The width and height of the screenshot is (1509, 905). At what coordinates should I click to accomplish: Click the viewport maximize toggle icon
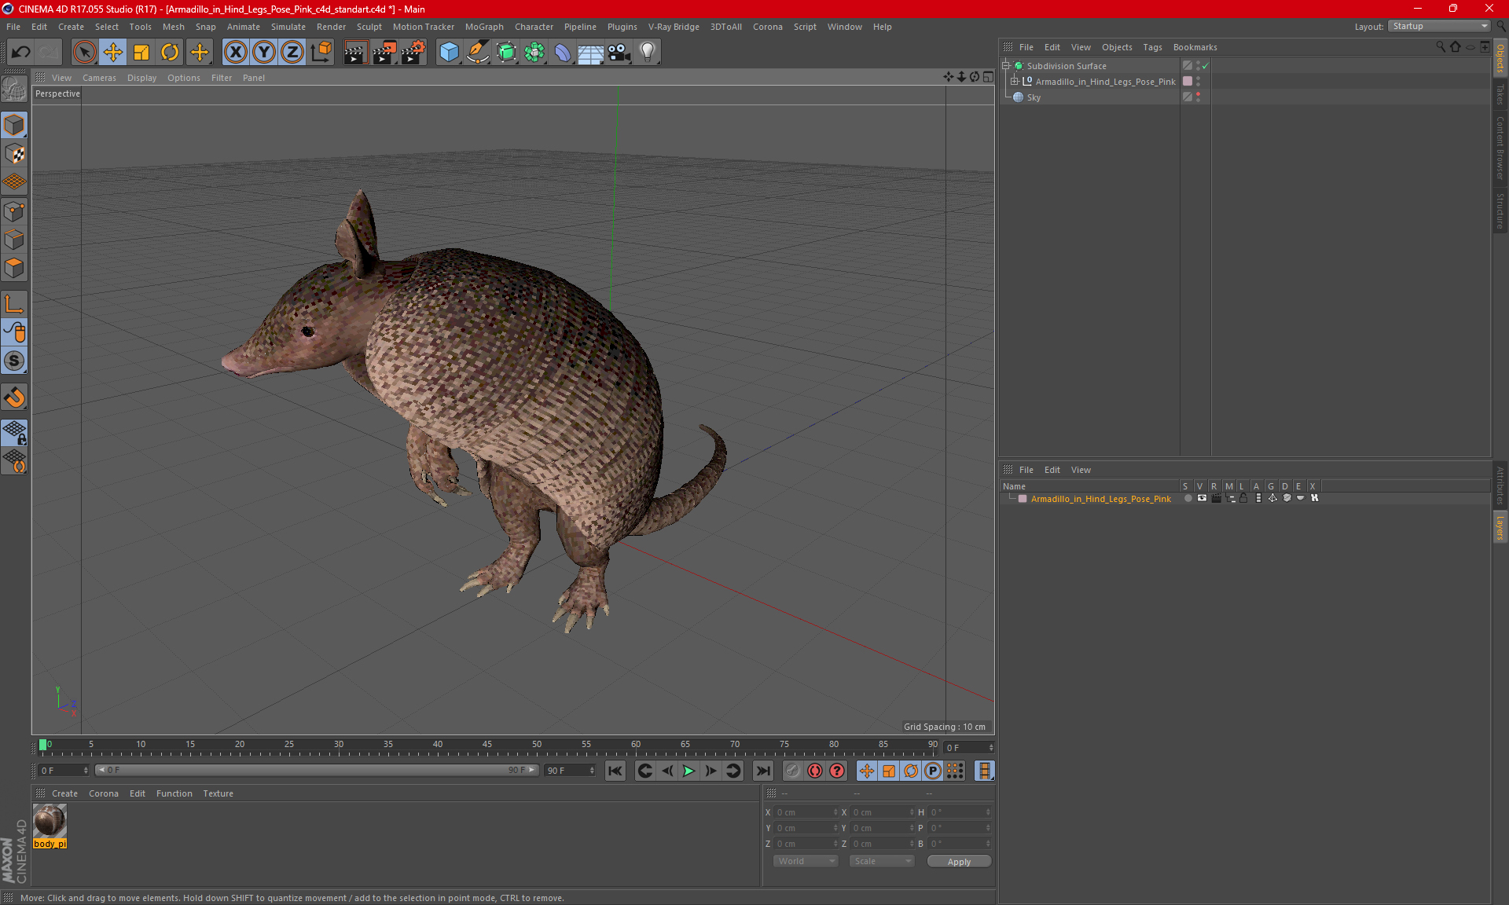click(x=988, y=77)
